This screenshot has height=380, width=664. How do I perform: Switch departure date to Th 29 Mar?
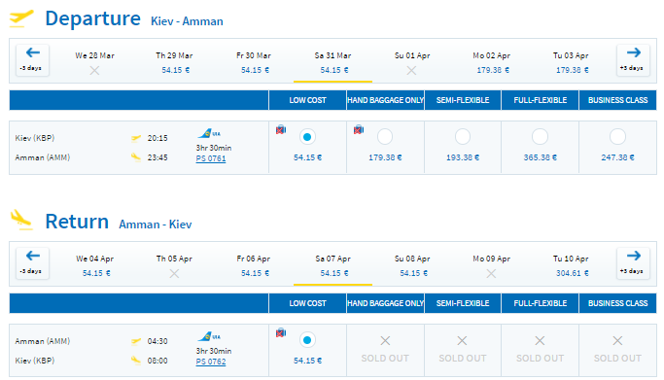tap(174, 62)
